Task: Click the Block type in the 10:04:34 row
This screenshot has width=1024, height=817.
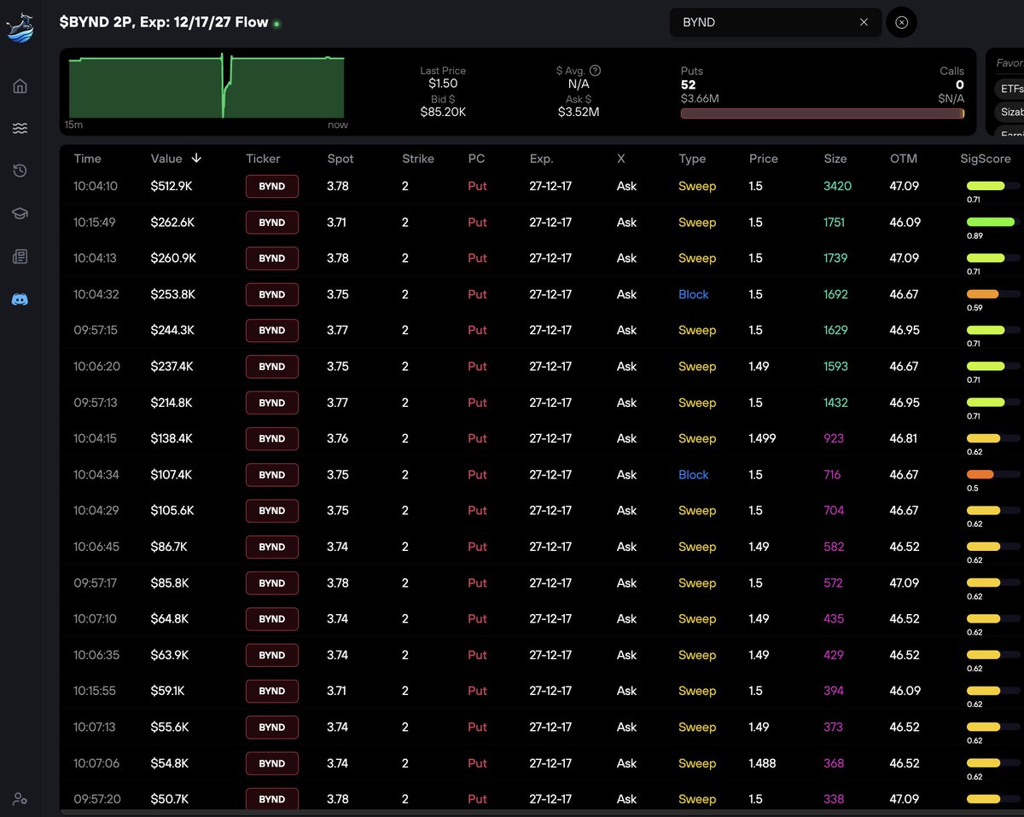Action: pyautogui.click(x=694, y=474)
